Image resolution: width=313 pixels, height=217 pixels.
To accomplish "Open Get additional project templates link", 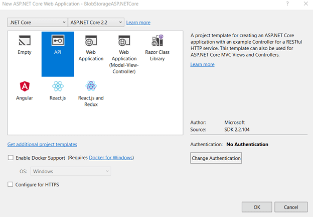I will (x=42, y=144).
